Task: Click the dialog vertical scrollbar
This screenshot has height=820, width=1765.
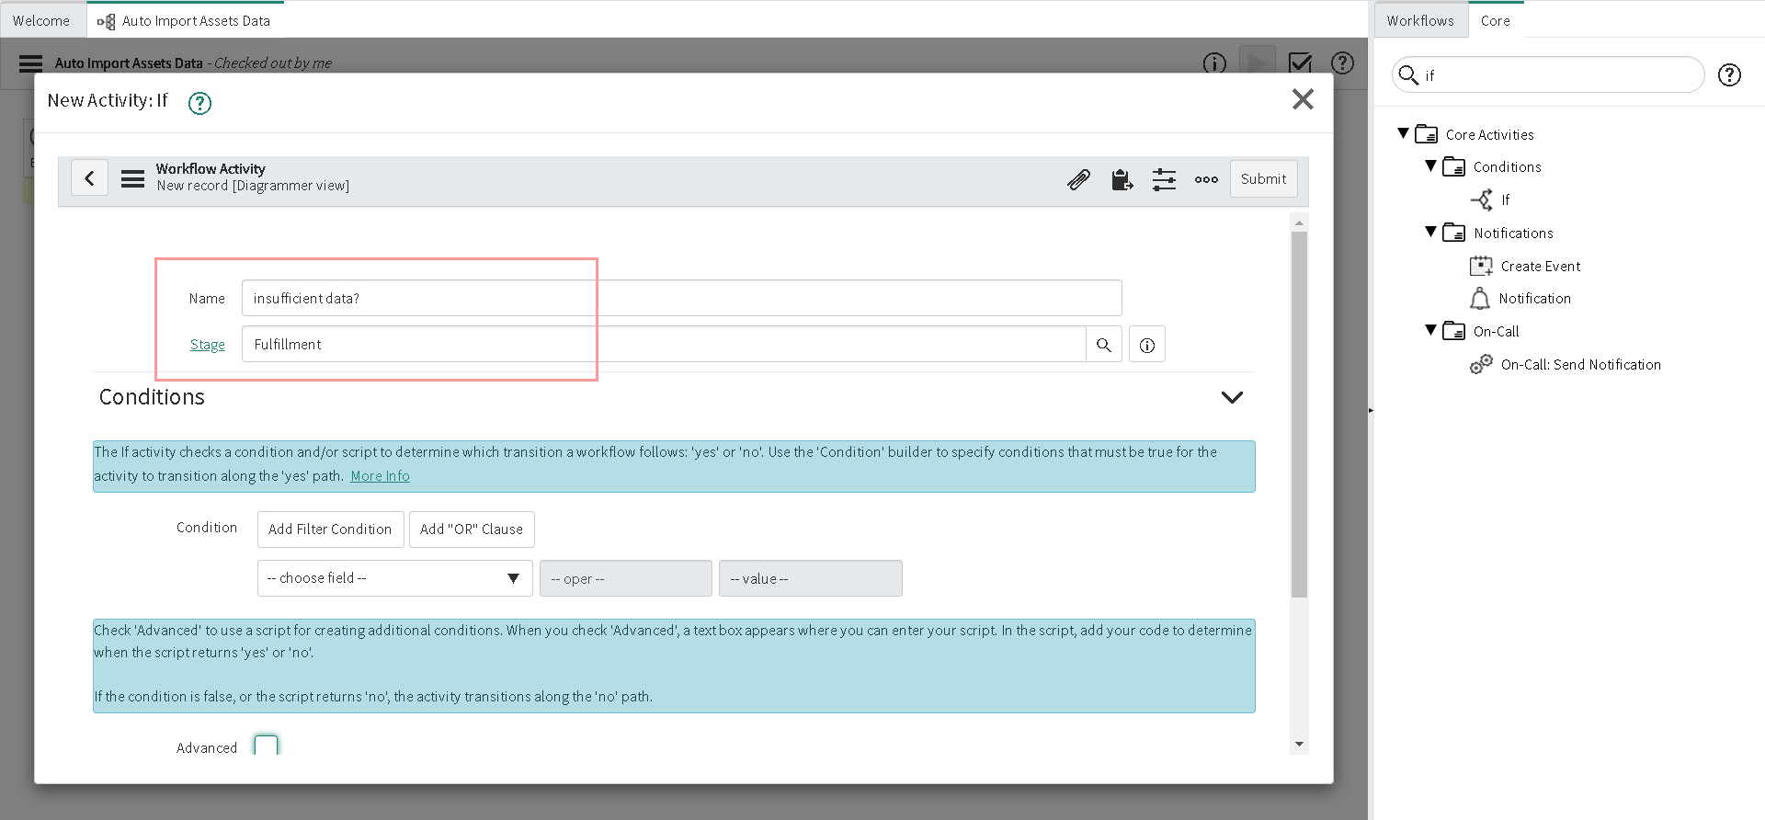Action: 1299,414
